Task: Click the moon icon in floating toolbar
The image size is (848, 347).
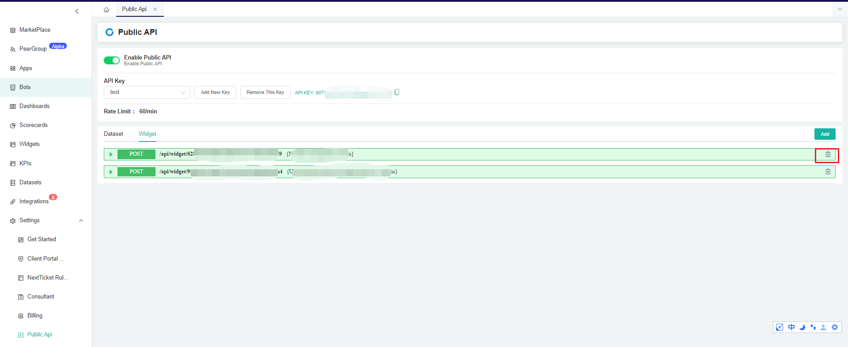Action: 802,327
